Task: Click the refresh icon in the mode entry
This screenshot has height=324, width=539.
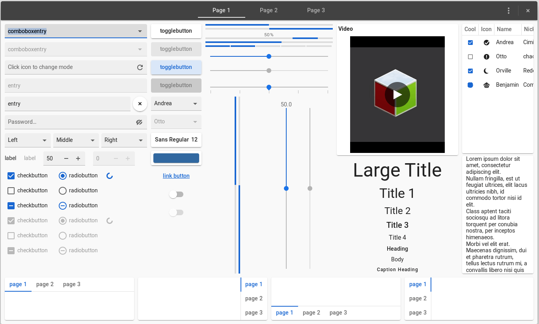Action: (x=140, y=67)
